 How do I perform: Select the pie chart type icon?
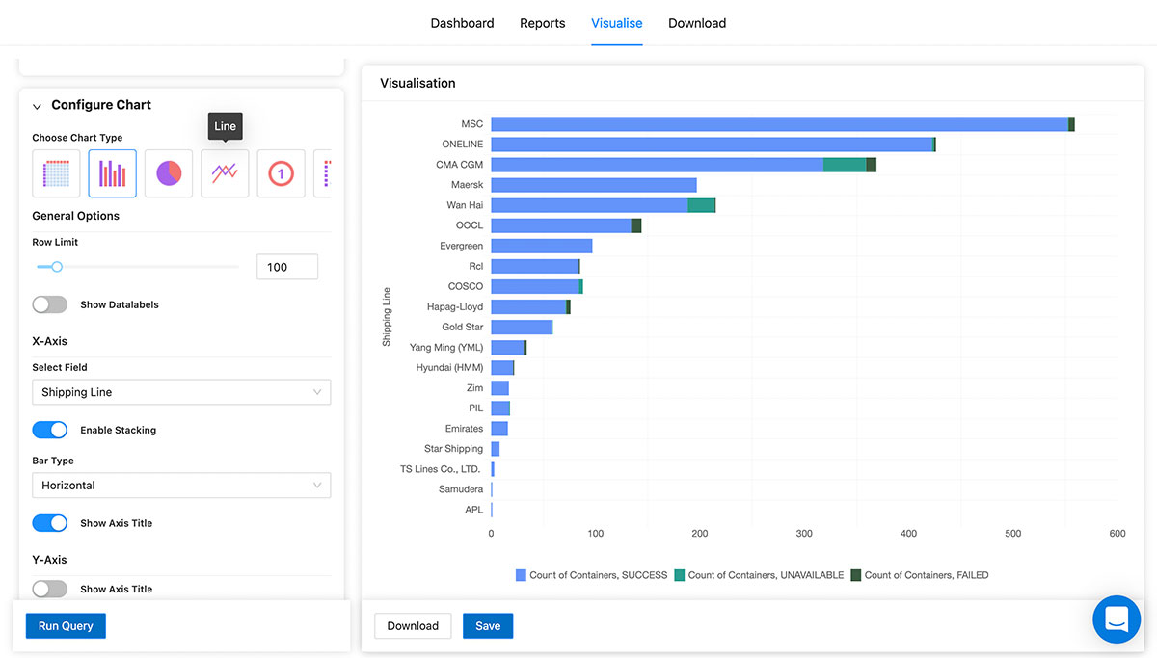tap(169, 173)
